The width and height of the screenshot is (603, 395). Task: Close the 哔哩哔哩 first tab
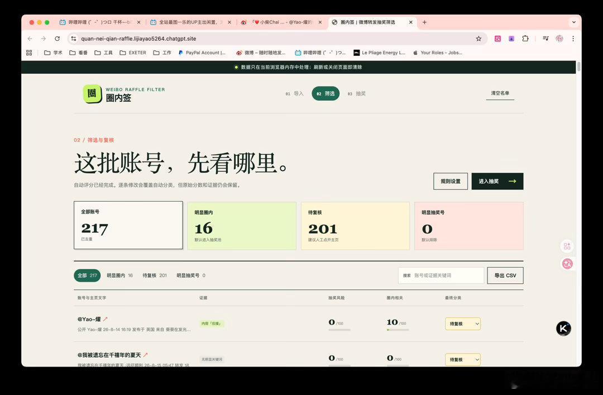[139, 22]
